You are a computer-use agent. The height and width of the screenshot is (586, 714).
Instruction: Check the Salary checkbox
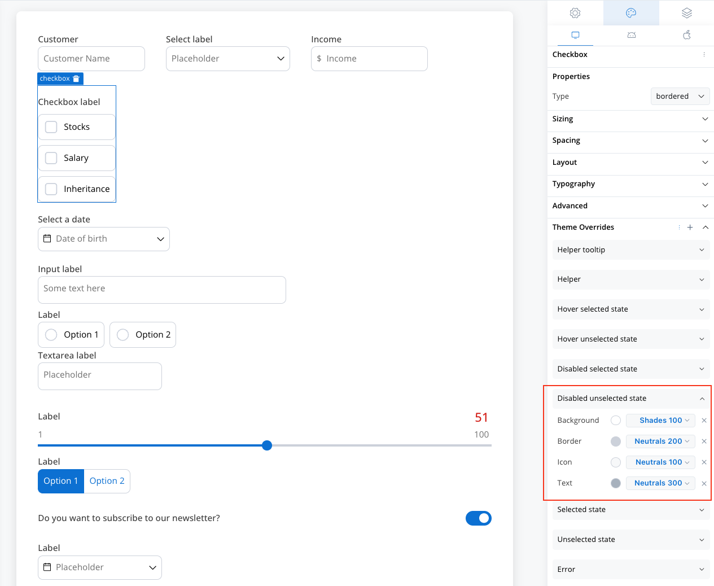pyautogui.click(x=51, y=158)
